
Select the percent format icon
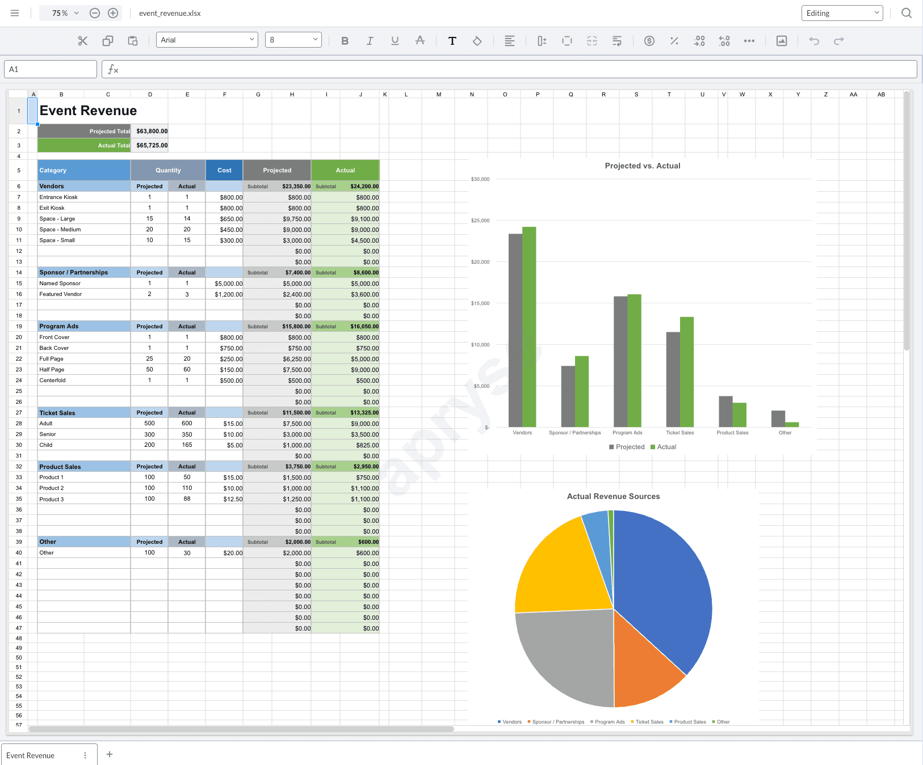point(674,40)
